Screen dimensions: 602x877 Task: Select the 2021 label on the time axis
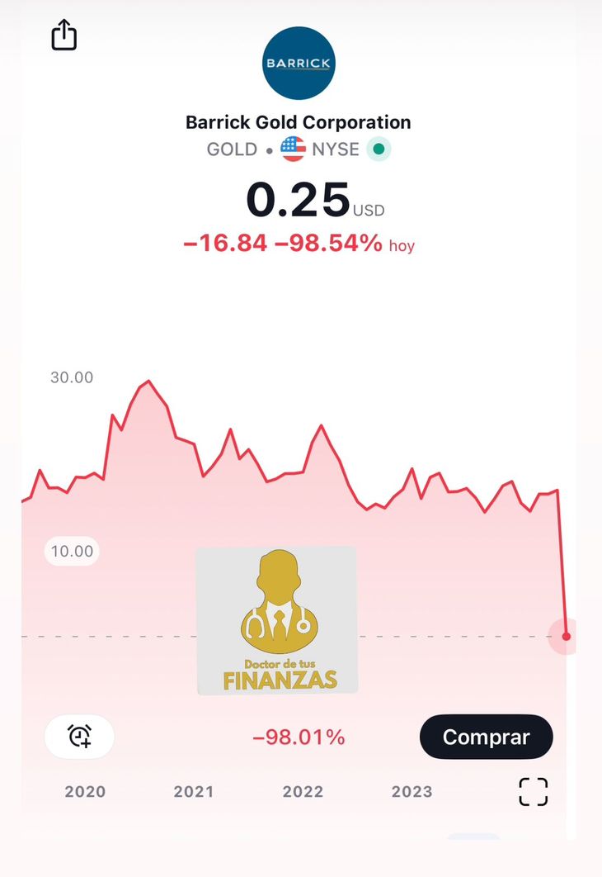pyautogui.click(x=194, y=791)
